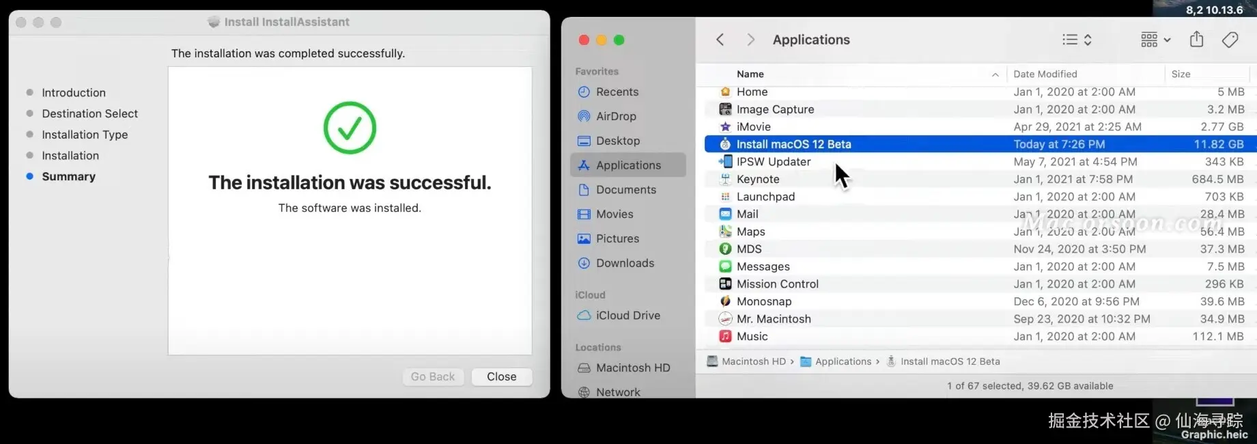Click the "11.82 GB" size cell
1257x444 pixels.
[1219, 144]
